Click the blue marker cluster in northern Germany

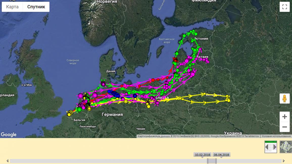pyautogui.click(x=114, y=94)
